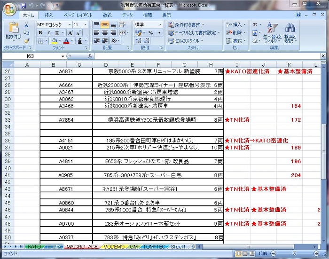Apply comma style

[159, 33]
